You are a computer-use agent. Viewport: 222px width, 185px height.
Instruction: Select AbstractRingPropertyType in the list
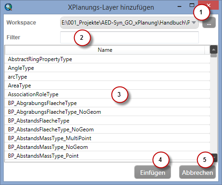point(107,59)
